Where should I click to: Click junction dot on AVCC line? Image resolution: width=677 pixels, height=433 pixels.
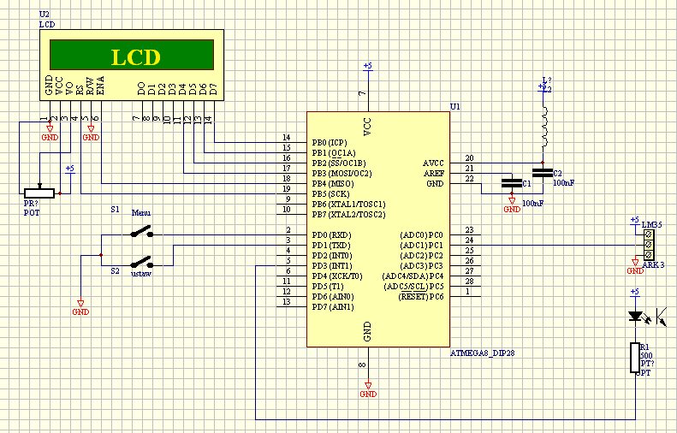tap(543, 163)
